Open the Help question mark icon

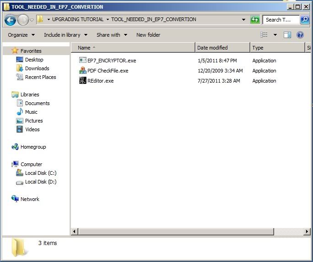coord(300,35)
